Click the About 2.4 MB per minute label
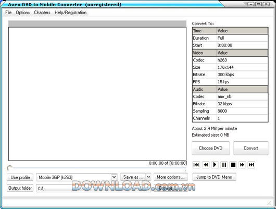The width and height of the screenshot is (276, 209). click(215, 128)
